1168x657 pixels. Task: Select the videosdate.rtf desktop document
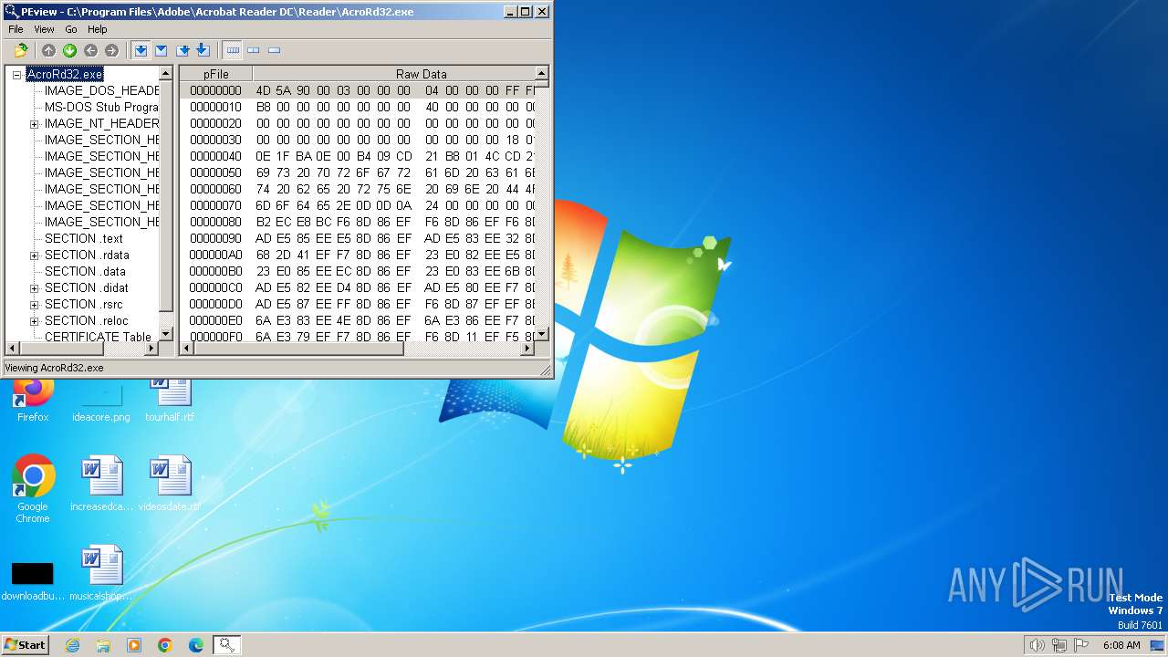click(x=170, y=484)
